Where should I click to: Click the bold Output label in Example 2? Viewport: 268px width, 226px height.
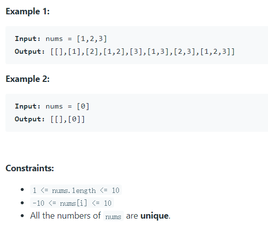tap(30, 119)
